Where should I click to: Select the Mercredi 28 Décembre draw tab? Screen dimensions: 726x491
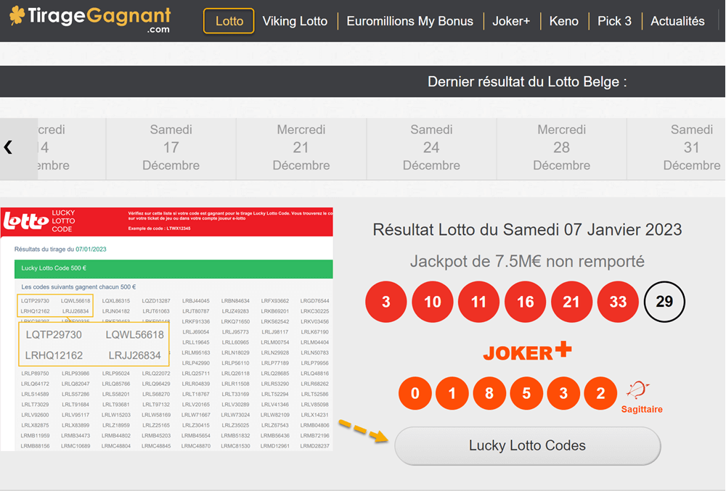tap(561, 147)
